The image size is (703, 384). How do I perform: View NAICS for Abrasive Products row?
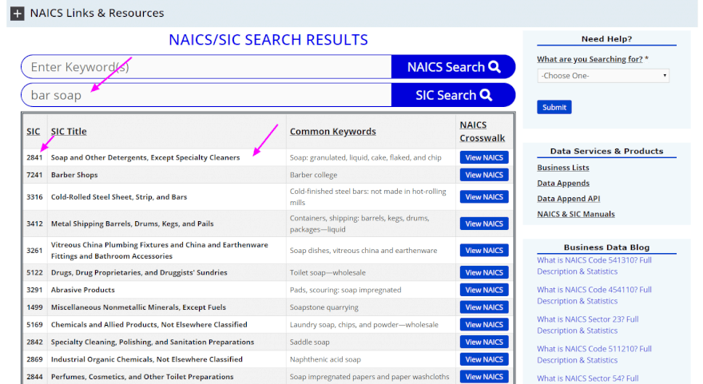483,291
